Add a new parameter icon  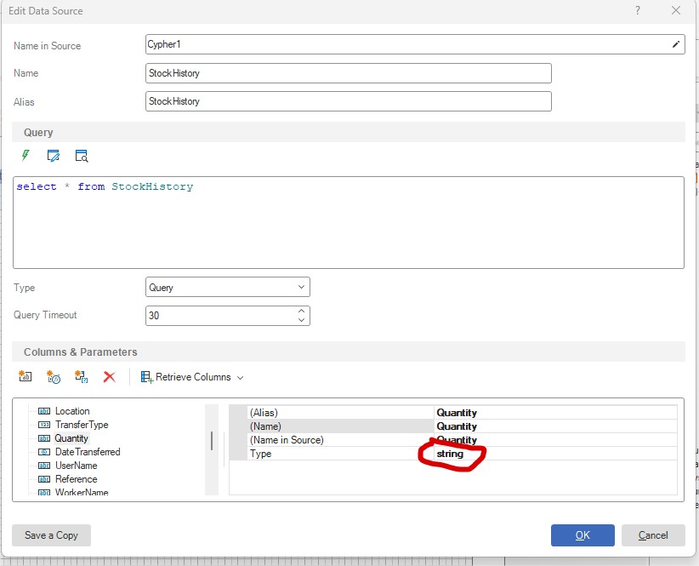click(82, 377)
